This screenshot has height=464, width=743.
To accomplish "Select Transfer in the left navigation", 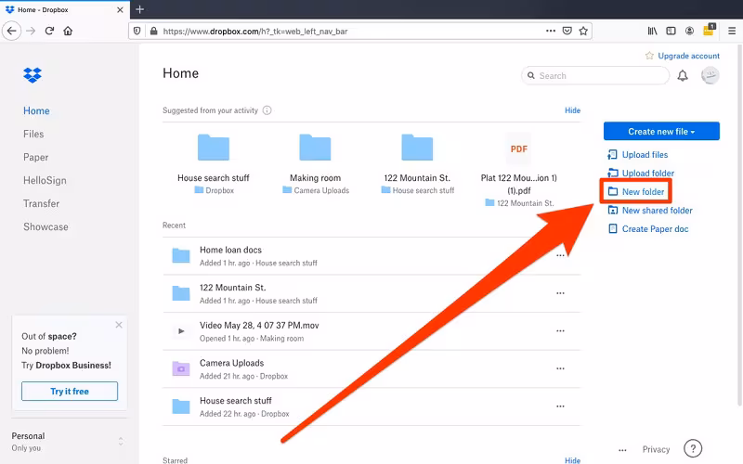I will point(41,203).
